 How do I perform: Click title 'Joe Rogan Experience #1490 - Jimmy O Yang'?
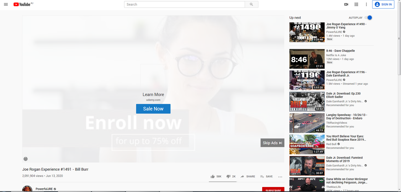point(346,26)
